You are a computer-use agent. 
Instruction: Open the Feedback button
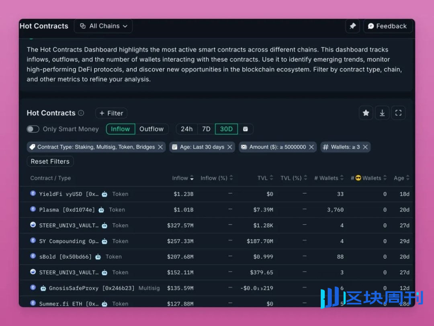[x=387, y=26]
